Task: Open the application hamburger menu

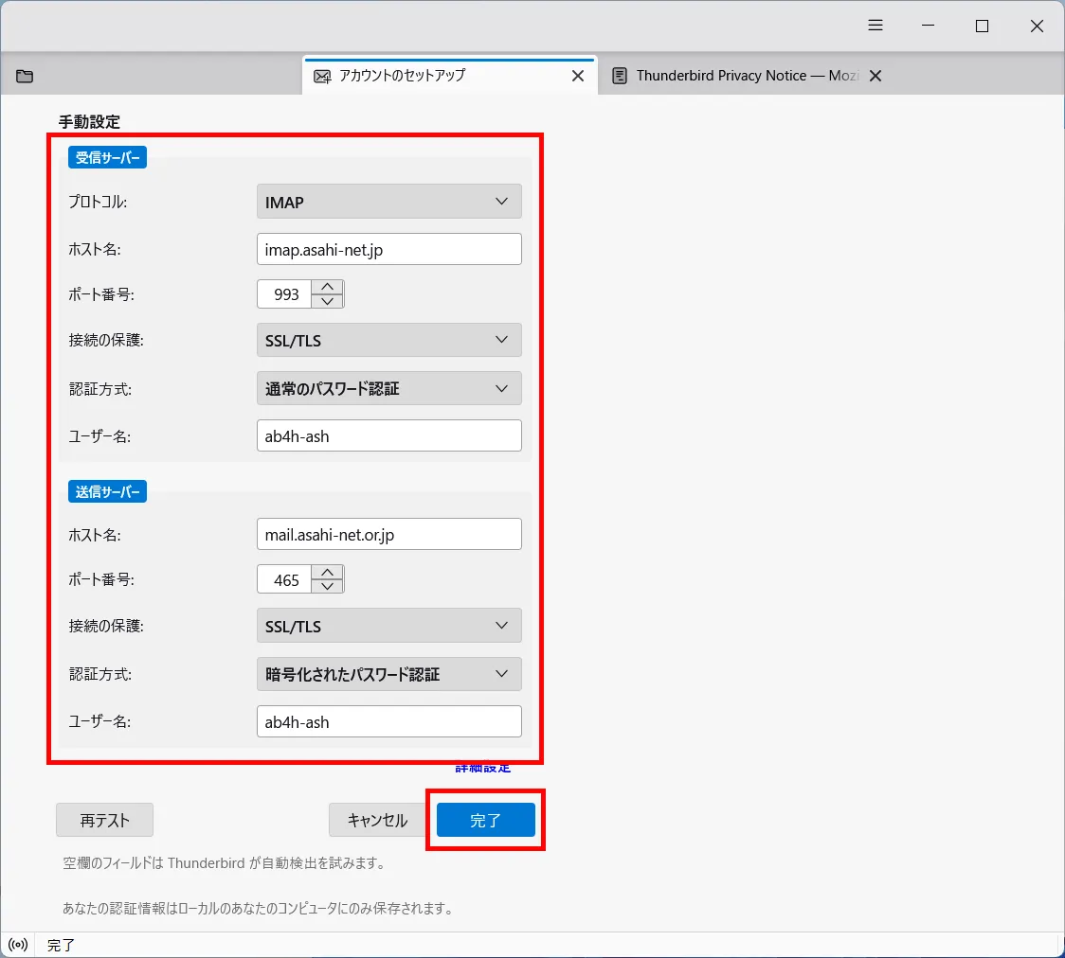Action: click(875, 26)
